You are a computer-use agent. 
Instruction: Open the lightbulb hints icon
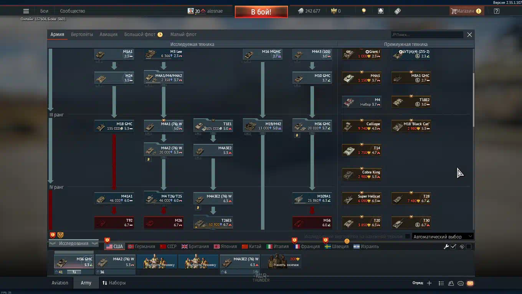(363, 11)
